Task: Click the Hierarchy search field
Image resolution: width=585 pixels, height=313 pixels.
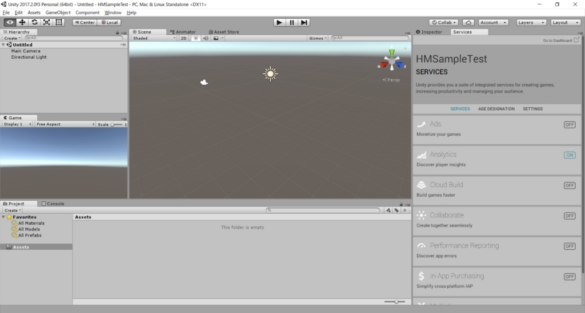Action: point(73,38)
